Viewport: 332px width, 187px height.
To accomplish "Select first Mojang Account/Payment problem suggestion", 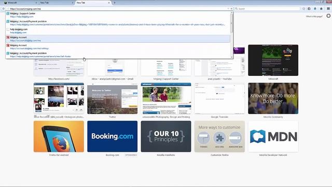I will click(x=118, y=23).
